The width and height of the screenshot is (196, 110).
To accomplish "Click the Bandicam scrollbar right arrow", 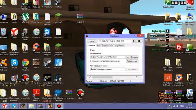I will tap(137, 77).
